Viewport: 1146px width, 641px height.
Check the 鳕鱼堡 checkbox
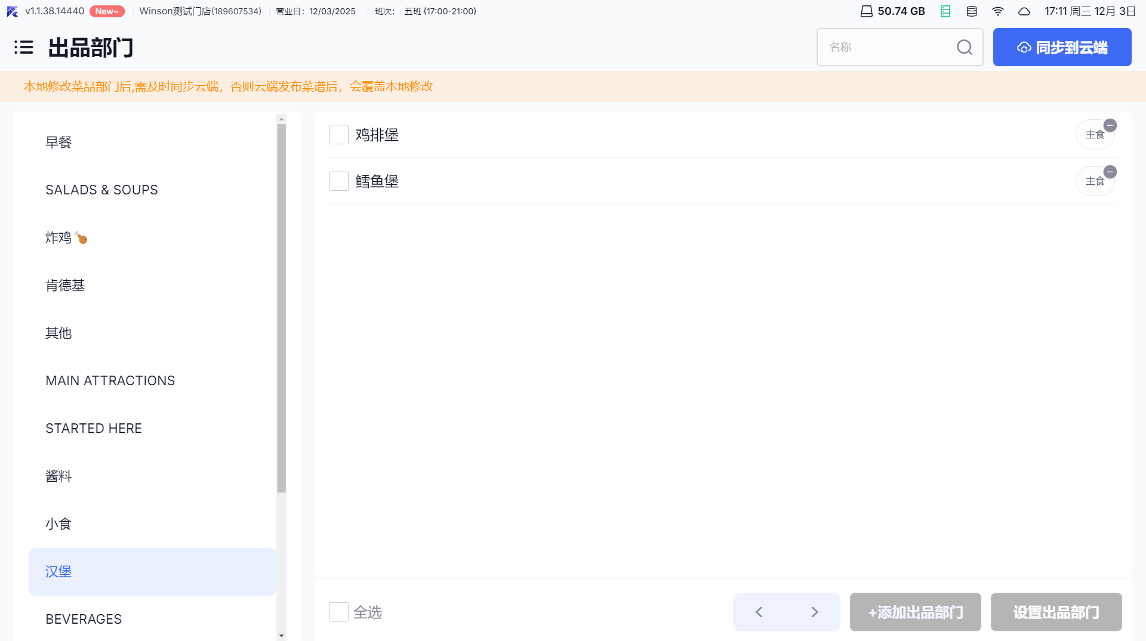pyautogui.click(x=339, y=181)
